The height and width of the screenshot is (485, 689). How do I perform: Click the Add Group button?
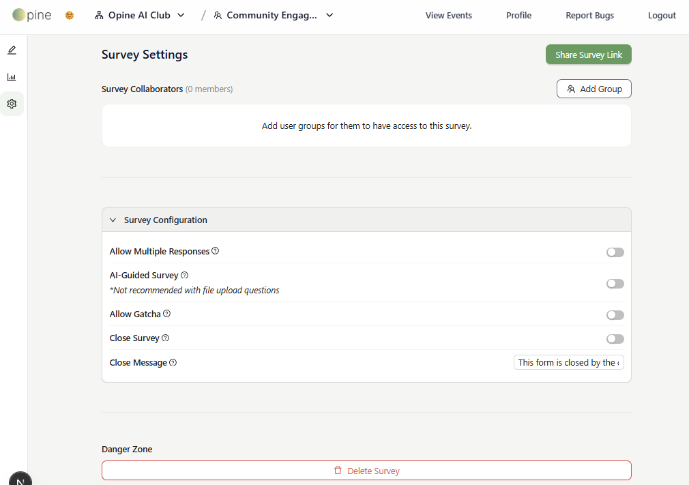click(x=594, y=89)
